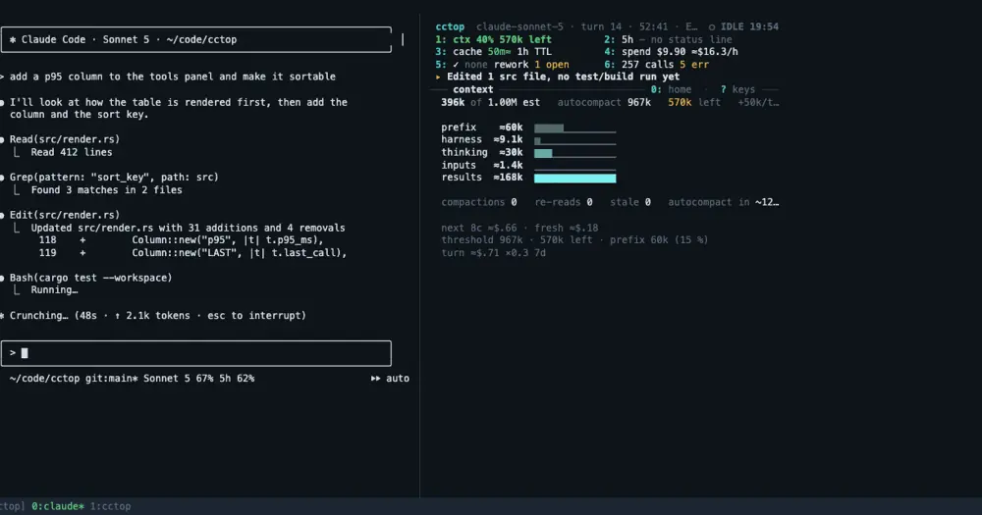Click the 'auto' mode indicator with double arrows
The image size is (982, 515).
point(390,379)
